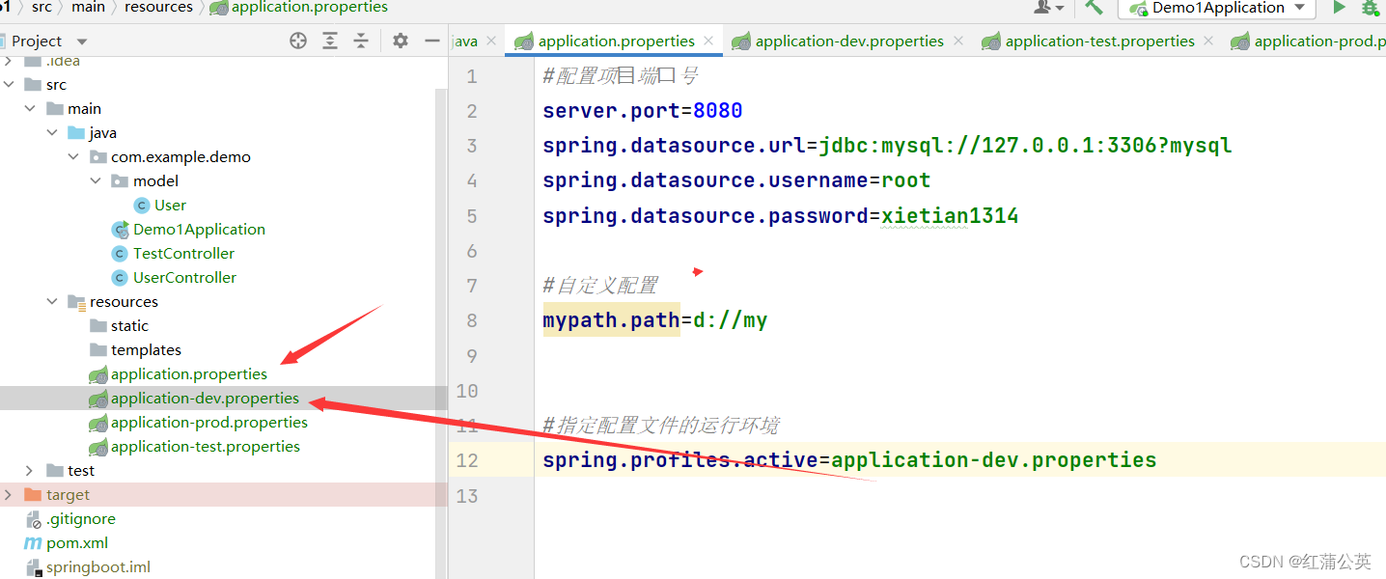Select application-dev.properties in the project tree
1386x579 pixels.
point(205,398)
